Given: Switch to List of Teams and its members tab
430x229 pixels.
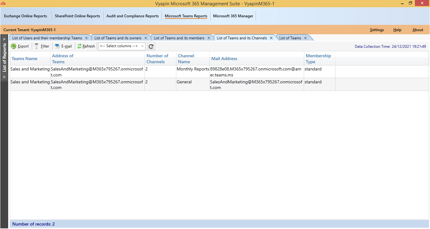Looking at the screenshot, I should pyautogui.click(x=179, y=38).
